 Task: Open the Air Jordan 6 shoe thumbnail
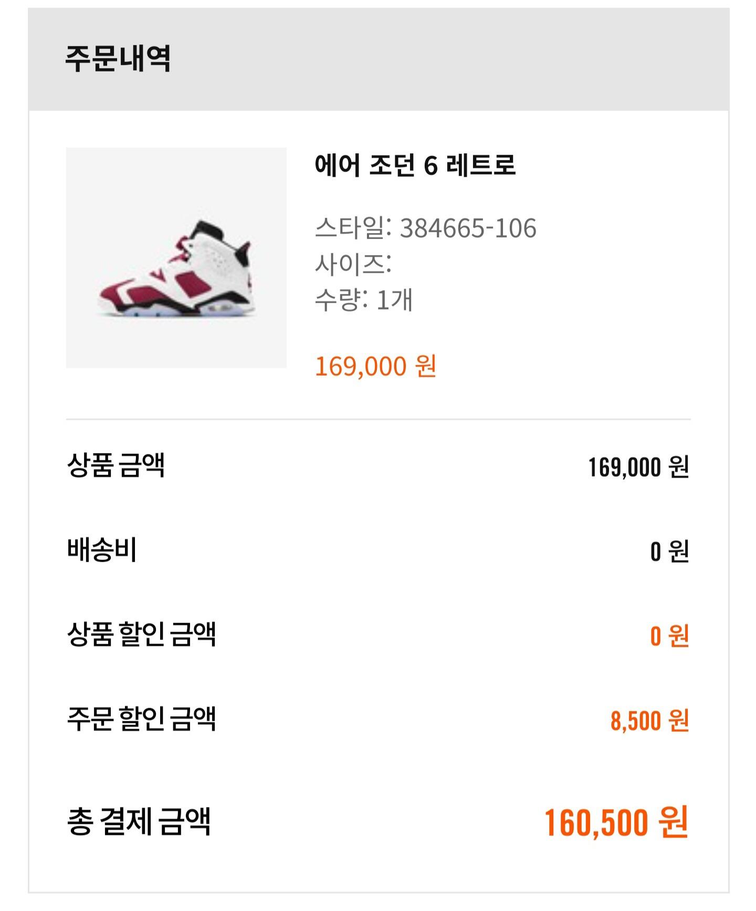[176, 257]
